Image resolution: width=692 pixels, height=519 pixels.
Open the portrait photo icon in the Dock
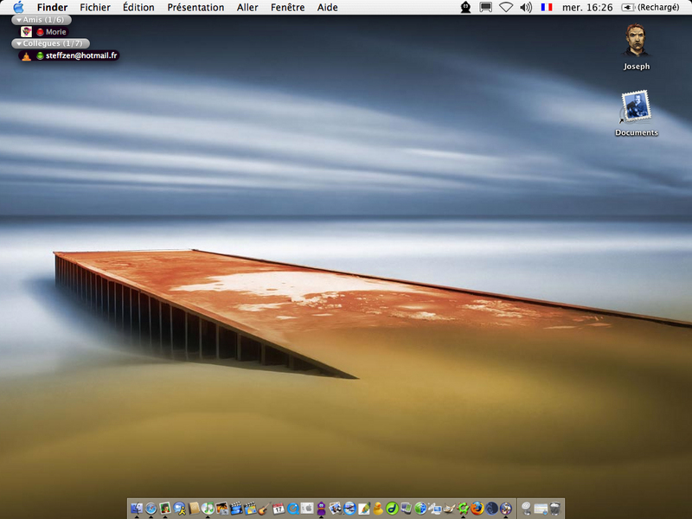click(x=165, y=509)
